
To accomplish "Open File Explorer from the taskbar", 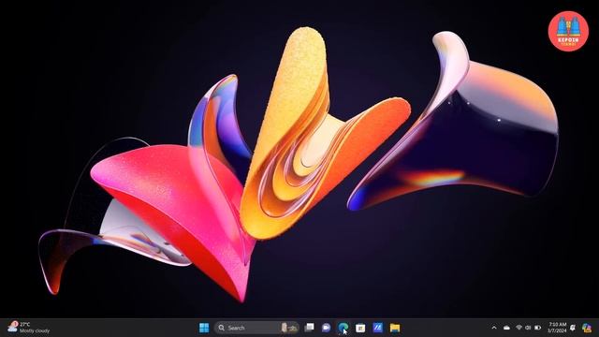I will (x=395, y=328).
